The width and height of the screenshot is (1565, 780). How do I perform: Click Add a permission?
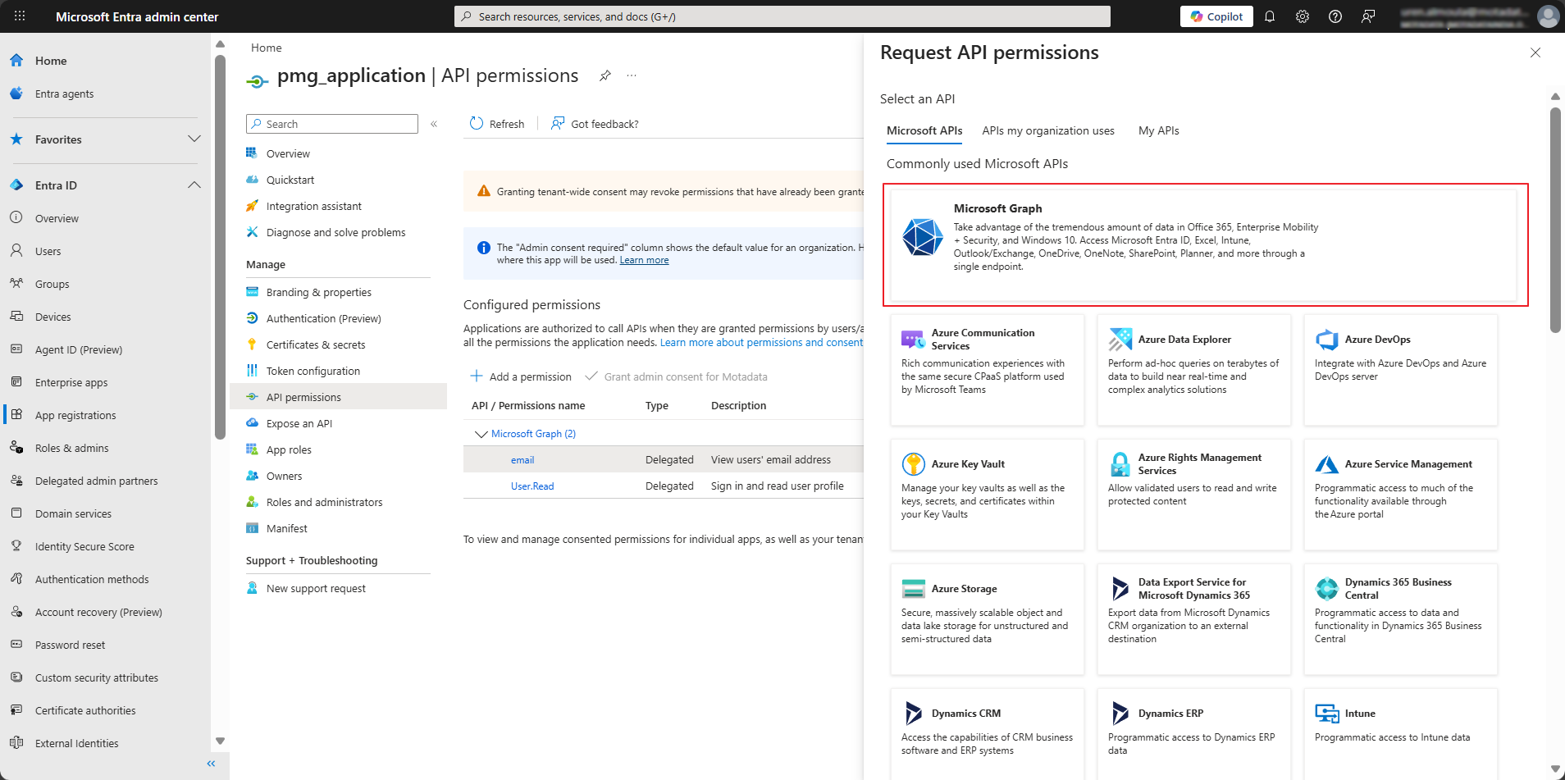(522, 376)
